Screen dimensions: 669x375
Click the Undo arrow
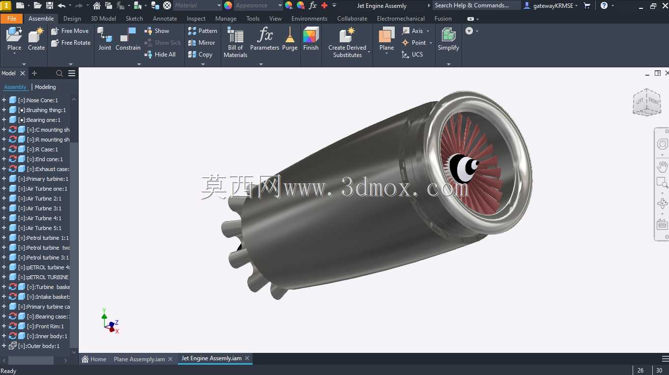61,5
